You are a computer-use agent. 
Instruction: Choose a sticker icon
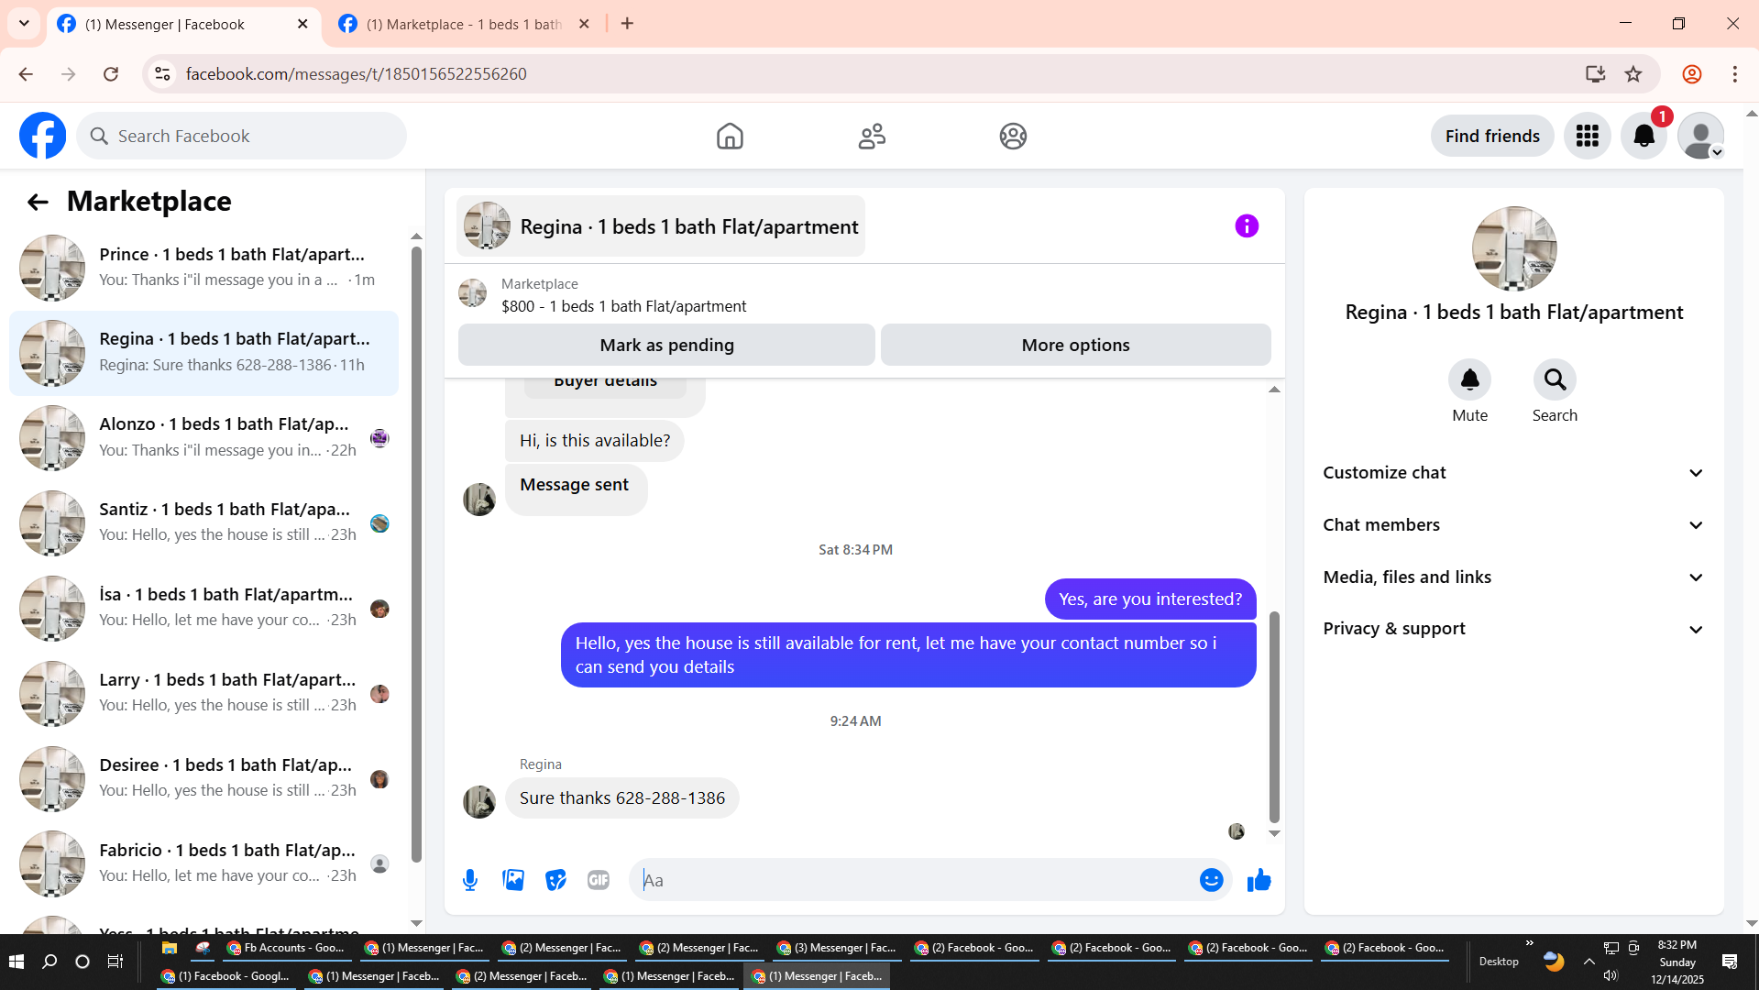[x=555, y=880]
